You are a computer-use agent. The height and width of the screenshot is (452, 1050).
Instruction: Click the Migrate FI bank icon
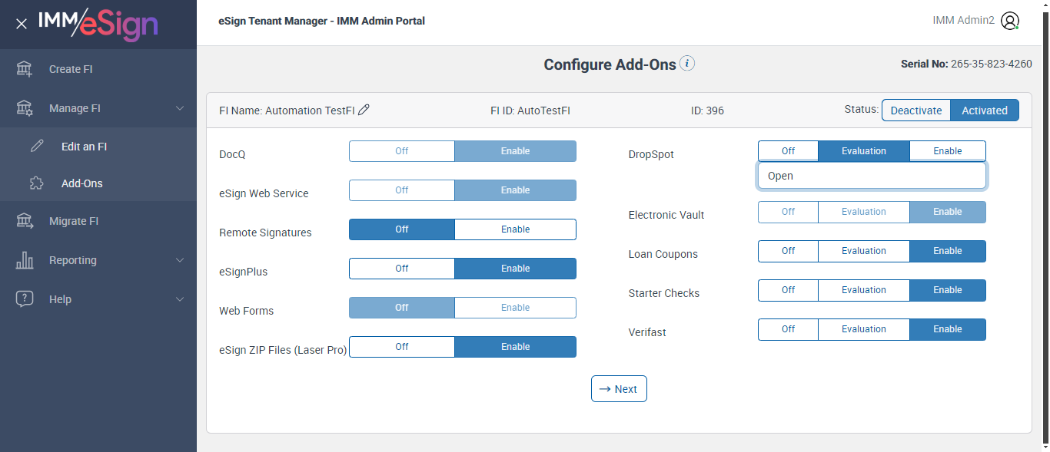(25, 221)
